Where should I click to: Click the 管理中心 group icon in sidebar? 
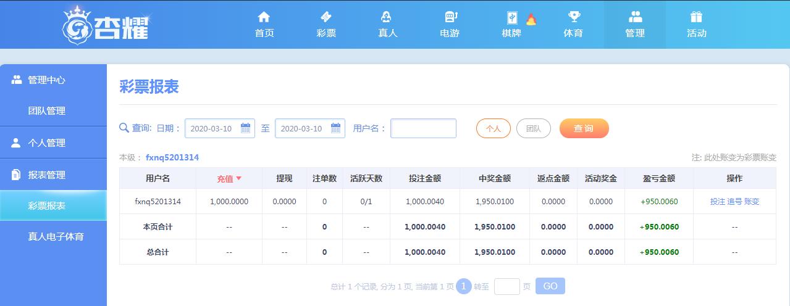click(17, 80)
